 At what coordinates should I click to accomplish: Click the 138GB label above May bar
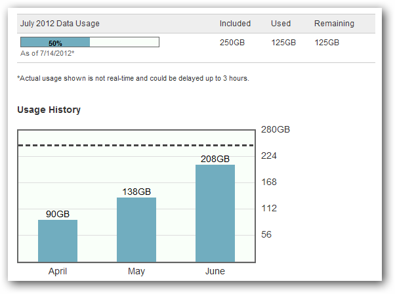tap(136, 192)
